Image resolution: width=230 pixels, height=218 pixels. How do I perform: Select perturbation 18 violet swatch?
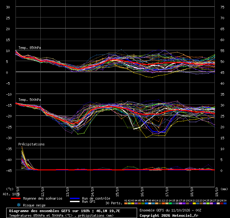pos(184,203)
